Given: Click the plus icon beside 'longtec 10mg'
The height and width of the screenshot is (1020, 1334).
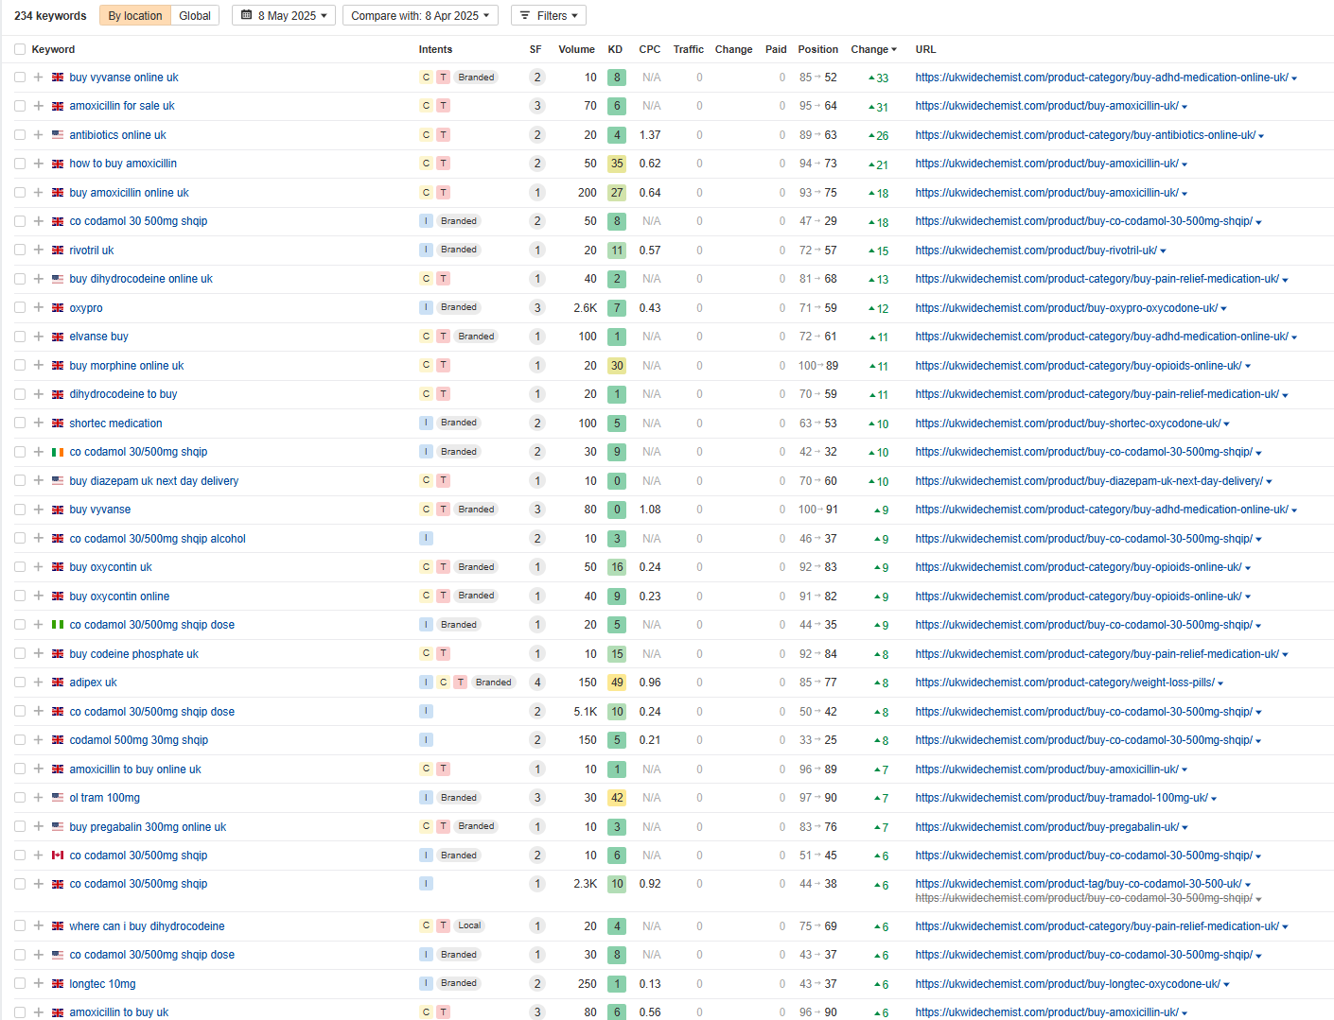Looking at the screenshot, I should click(x=38, y=984).
